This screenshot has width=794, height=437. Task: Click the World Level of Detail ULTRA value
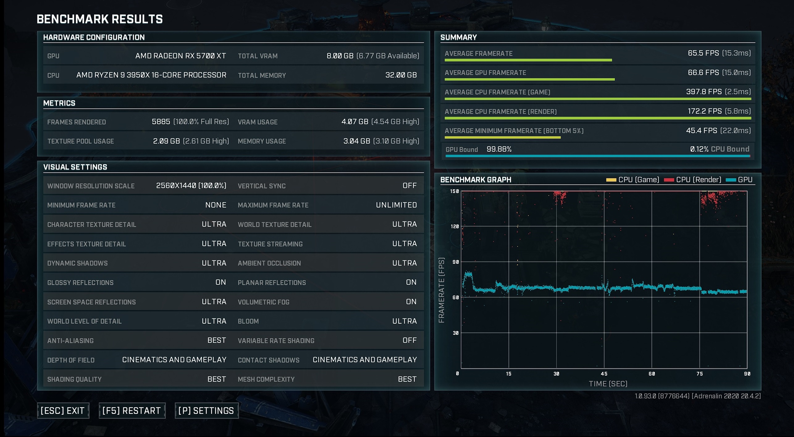coord(214,321)
